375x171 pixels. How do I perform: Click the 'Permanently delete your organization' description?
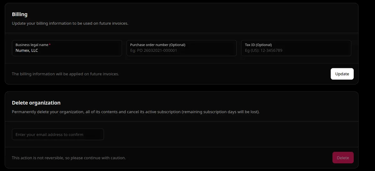tap(136, 112)
